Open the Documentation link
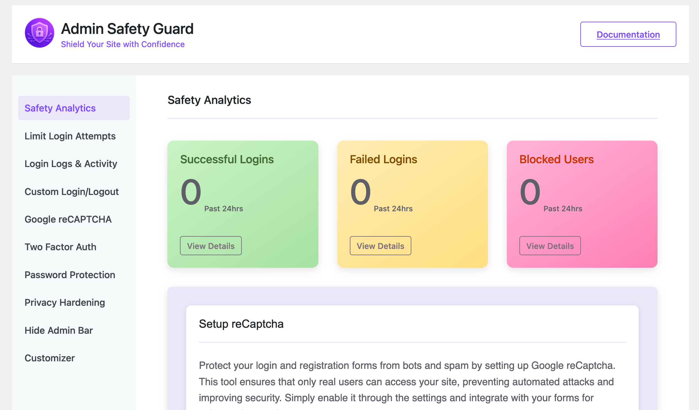This screenshot has width=699, height=410. [628, 35]
